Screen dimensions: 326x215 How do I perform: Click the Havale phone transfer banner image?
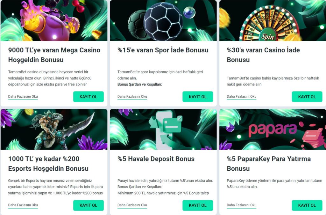coord(163,129)
